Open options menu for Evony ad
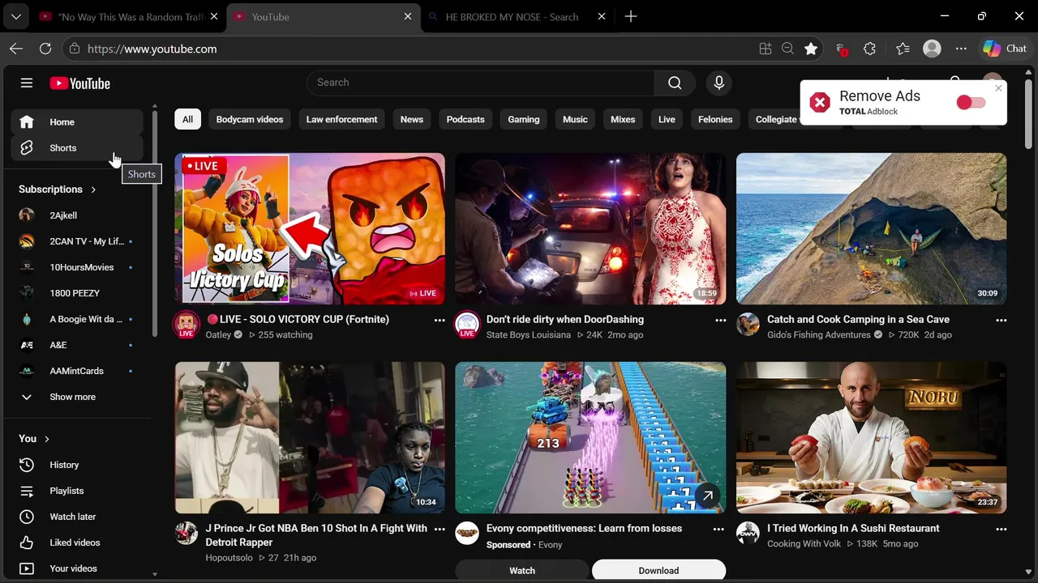The height and width of the screenshot is (583, 1038). click(x=718, y=530)
